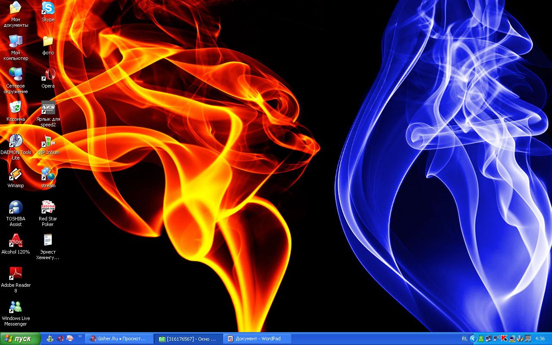Expand hidden system tray icons arrow
Screen dimensions: 552x345
(x=473, y=339)
